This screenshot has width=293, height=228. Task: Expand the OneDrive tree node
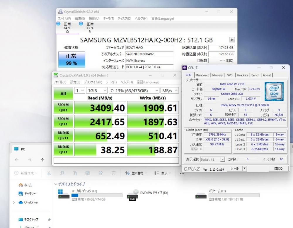coord(14,203)
